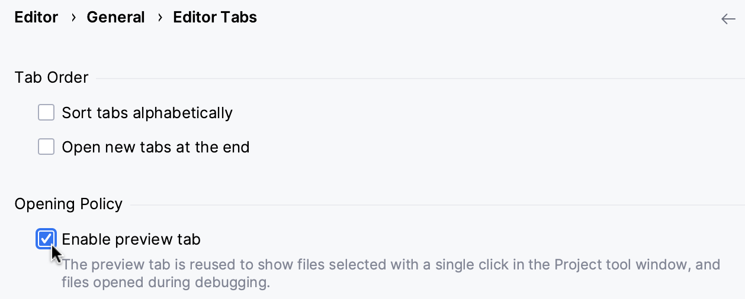Uncheck the Enable preview tab checkbox
Image resolution: width=745 pixels, height=299 pixels.
(x=46, y=239)
